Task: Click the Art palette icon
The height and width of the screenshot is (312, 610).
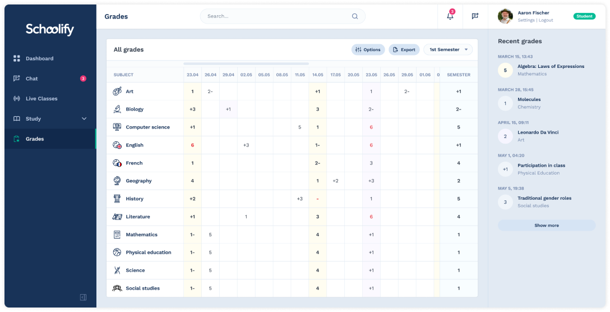Action: pyautogui.click(x=117, y=91)
